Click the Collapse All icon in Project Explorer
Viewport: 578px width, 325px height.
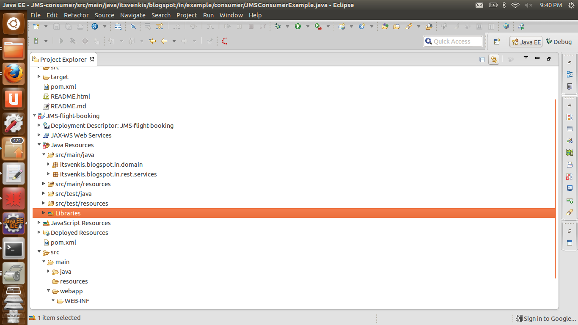coord(482,60)
